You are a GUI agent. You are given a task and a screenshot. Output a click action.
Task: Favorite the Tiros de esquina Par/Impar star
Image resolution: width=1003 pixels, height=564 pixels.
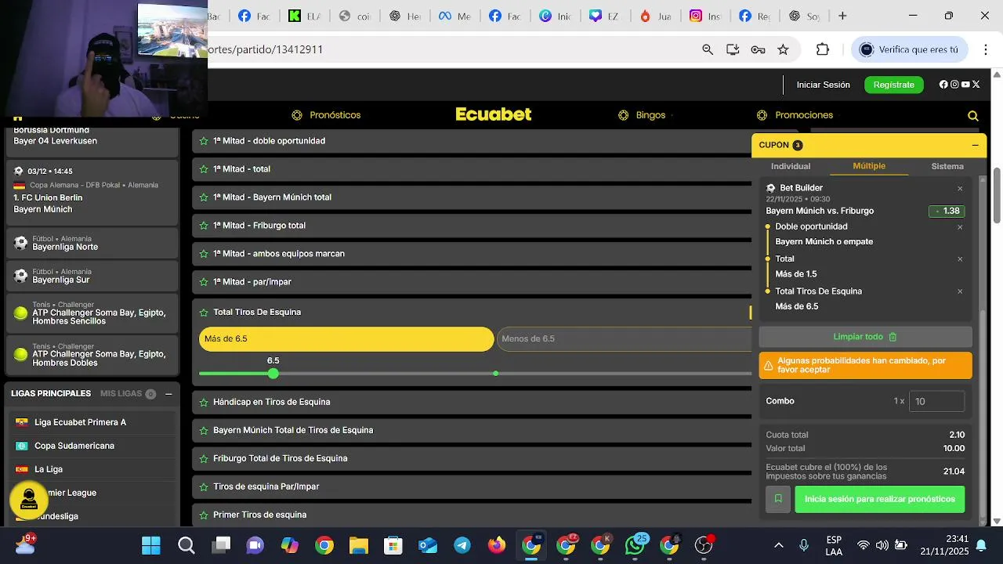point(204,486)
